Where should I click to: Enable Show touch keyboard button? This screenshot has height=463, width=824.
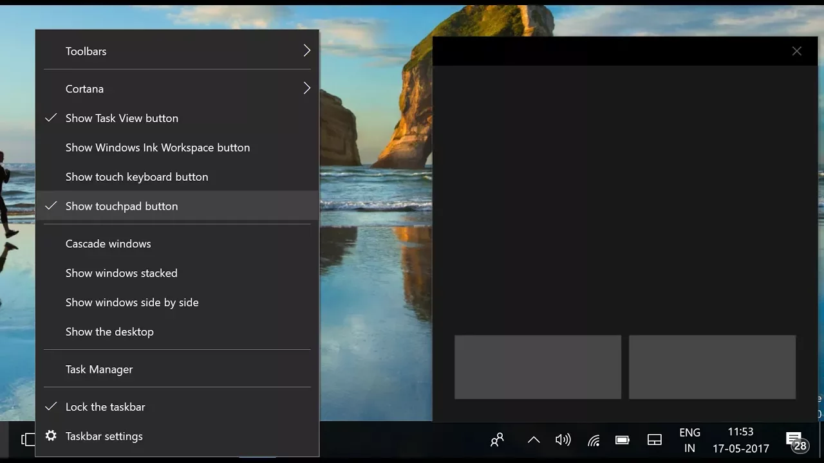click(177, 177)
